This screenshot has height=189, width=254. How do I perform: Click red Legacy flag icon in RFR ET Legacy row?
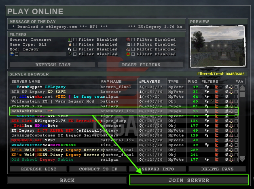pos(216,92)
